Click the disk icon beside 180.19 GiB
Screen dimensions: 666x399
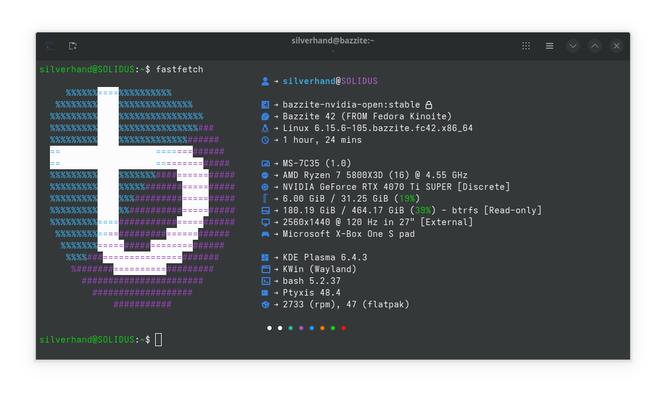(266, 210)
